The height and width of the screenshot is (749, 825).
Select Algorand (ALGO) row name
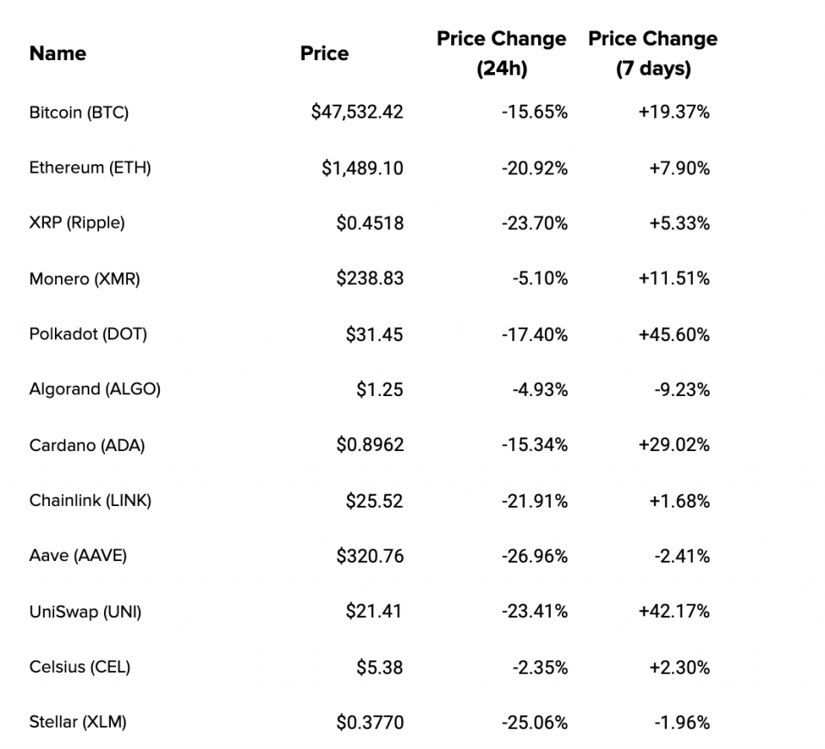click(95, 389)
